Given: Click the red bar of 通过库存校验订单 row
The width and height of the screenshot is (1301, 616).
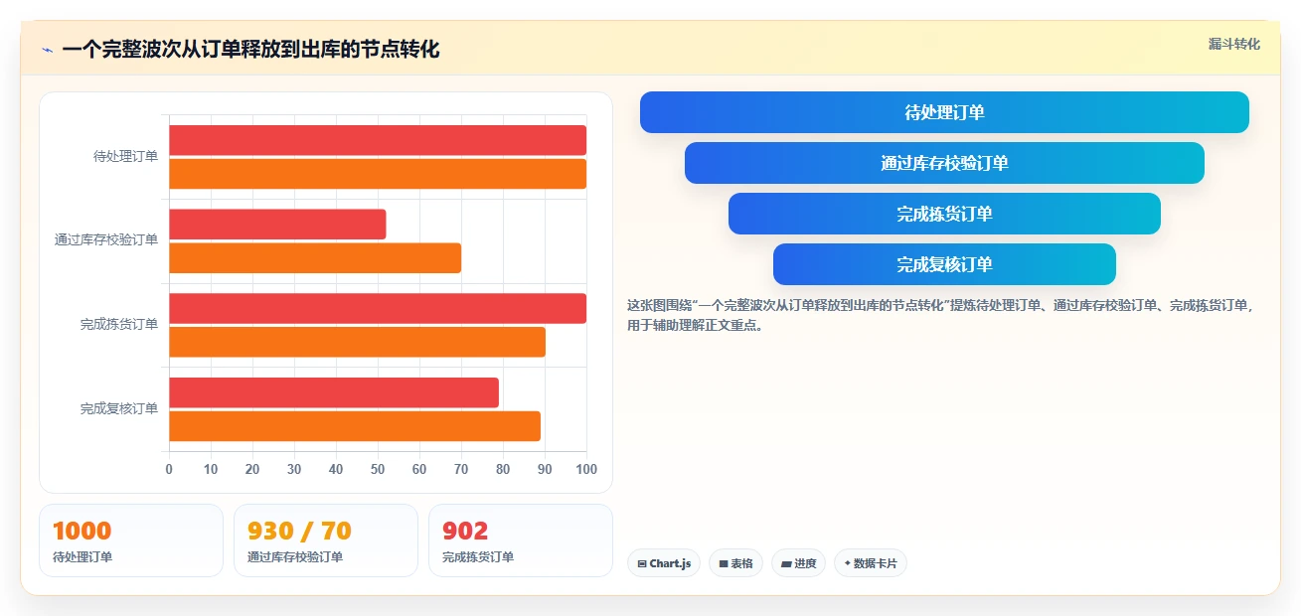Looking at the screenshot, I should 277,225.
